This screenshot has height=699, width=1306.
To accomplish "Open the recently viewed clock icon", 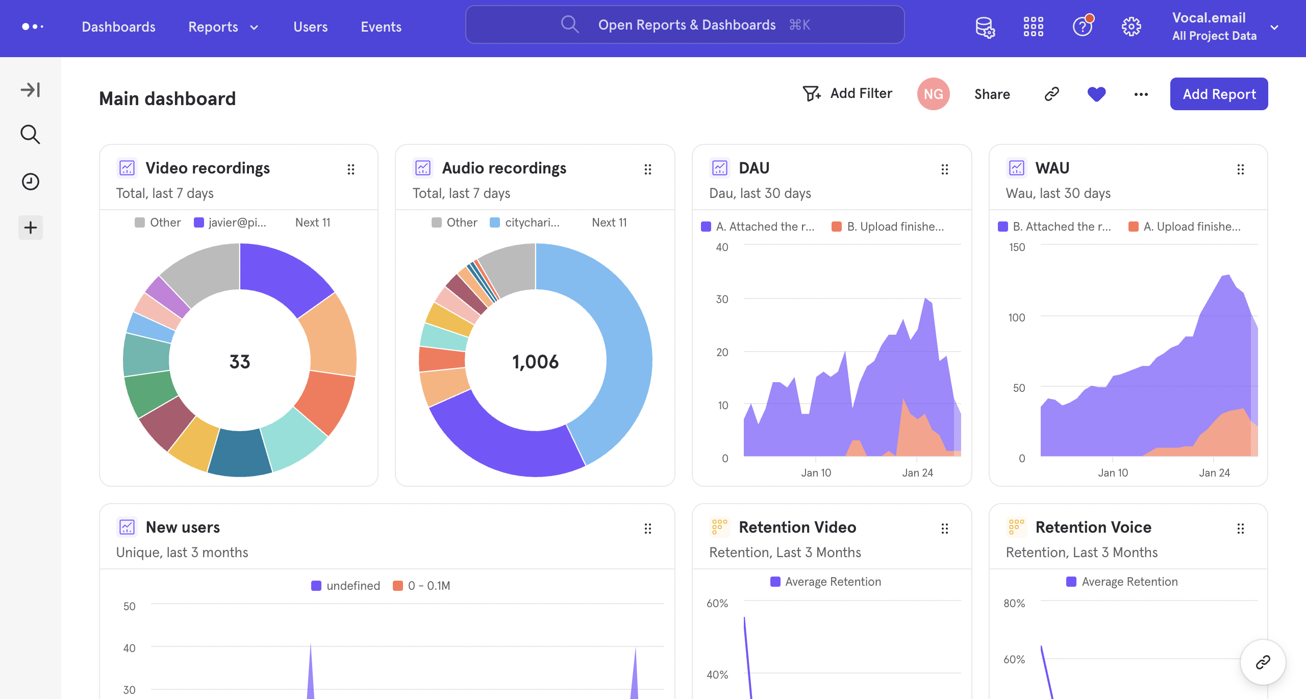I will tap(31, 182).
